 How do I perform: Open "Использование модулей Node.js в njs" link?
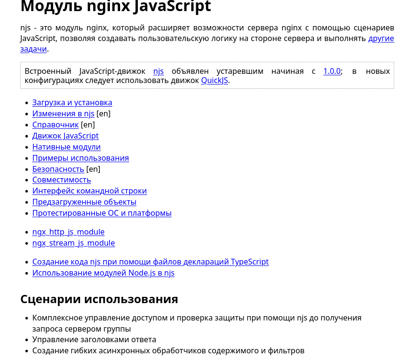104,273
